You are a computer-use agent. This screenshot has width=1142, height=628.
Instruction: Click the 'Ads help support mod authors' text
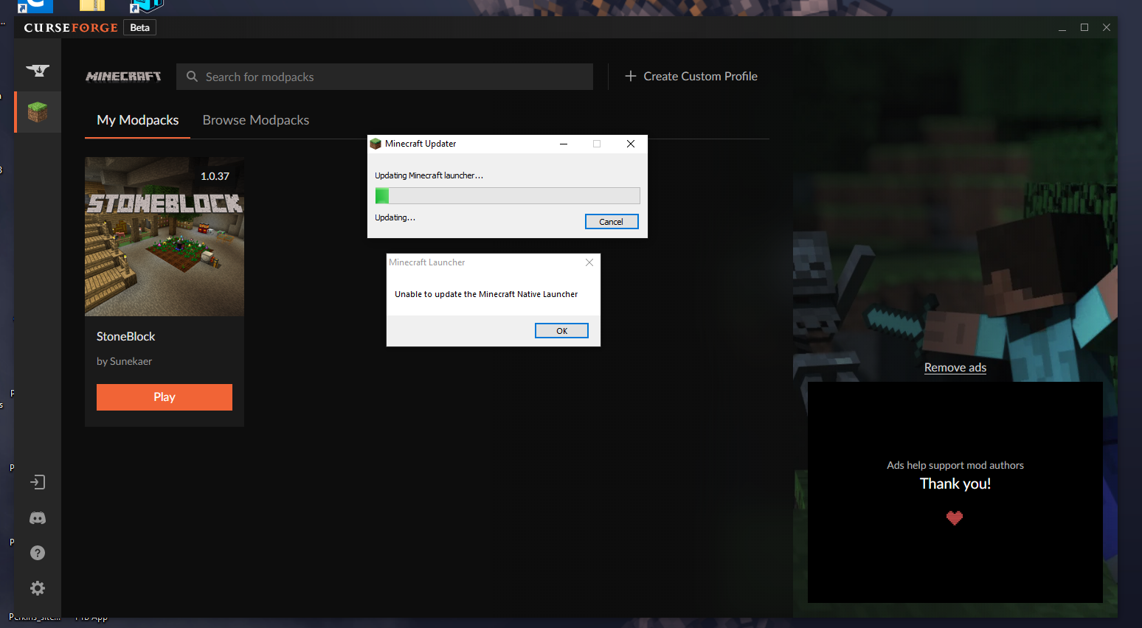955,465
